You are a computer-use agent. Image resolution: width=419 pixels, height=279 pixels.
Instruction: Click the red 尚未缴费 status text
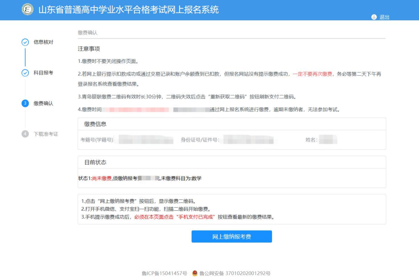click(x=102, y=178)
